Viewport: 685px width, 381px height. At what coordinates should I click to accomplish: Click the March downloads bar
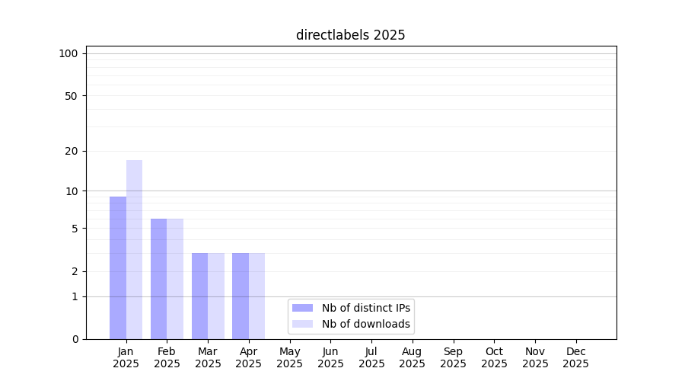click(216, 296)
